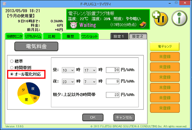This screenshot has height=130, width=192.
Task: Click the 【今月の使用量】 label
Action: coord(21,16)
